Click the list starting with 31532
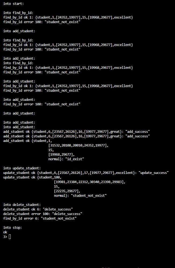Image resolution: width=175 pixels, height=268 pixels. [x=78, y=145]
